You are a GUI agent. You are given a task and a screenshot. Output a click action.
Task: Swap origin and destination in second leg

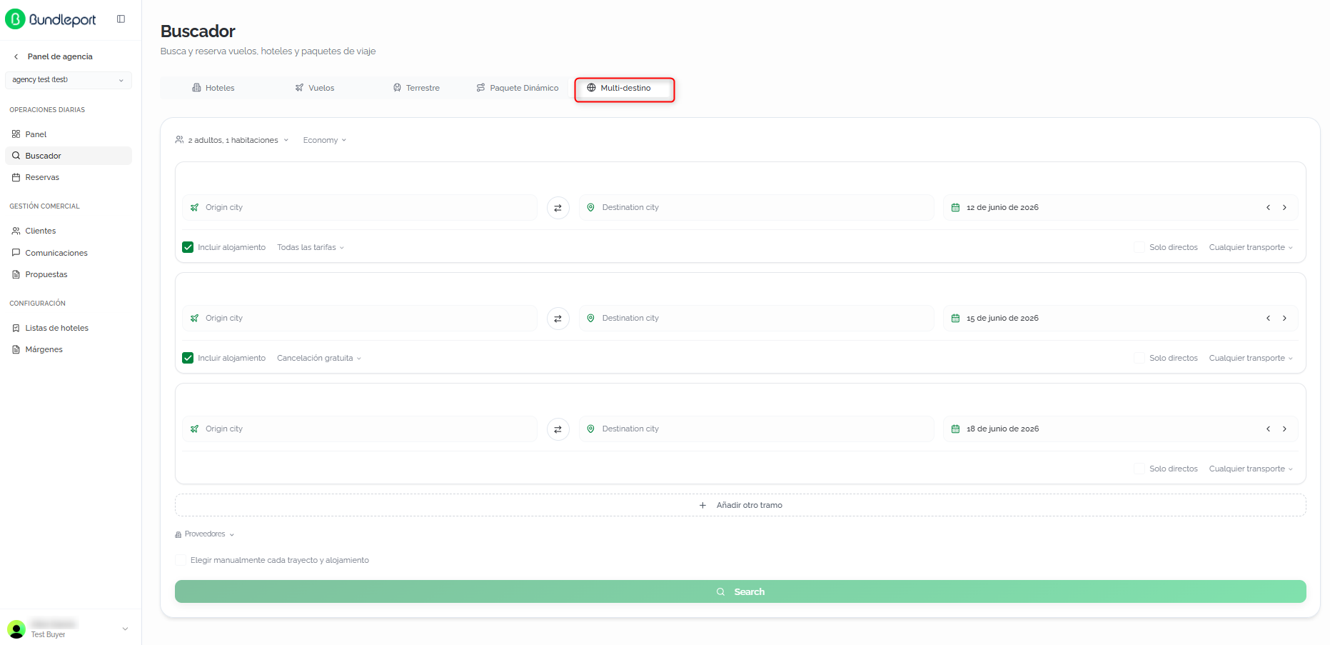[x=558, y=319]
